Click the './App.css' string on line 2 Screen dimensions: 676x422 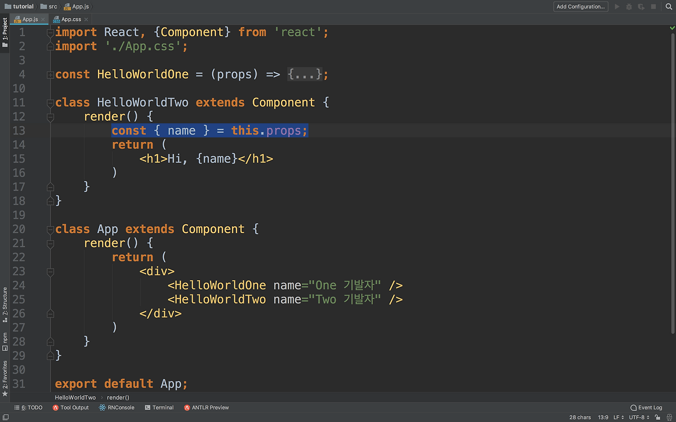(x=143, y=46)
